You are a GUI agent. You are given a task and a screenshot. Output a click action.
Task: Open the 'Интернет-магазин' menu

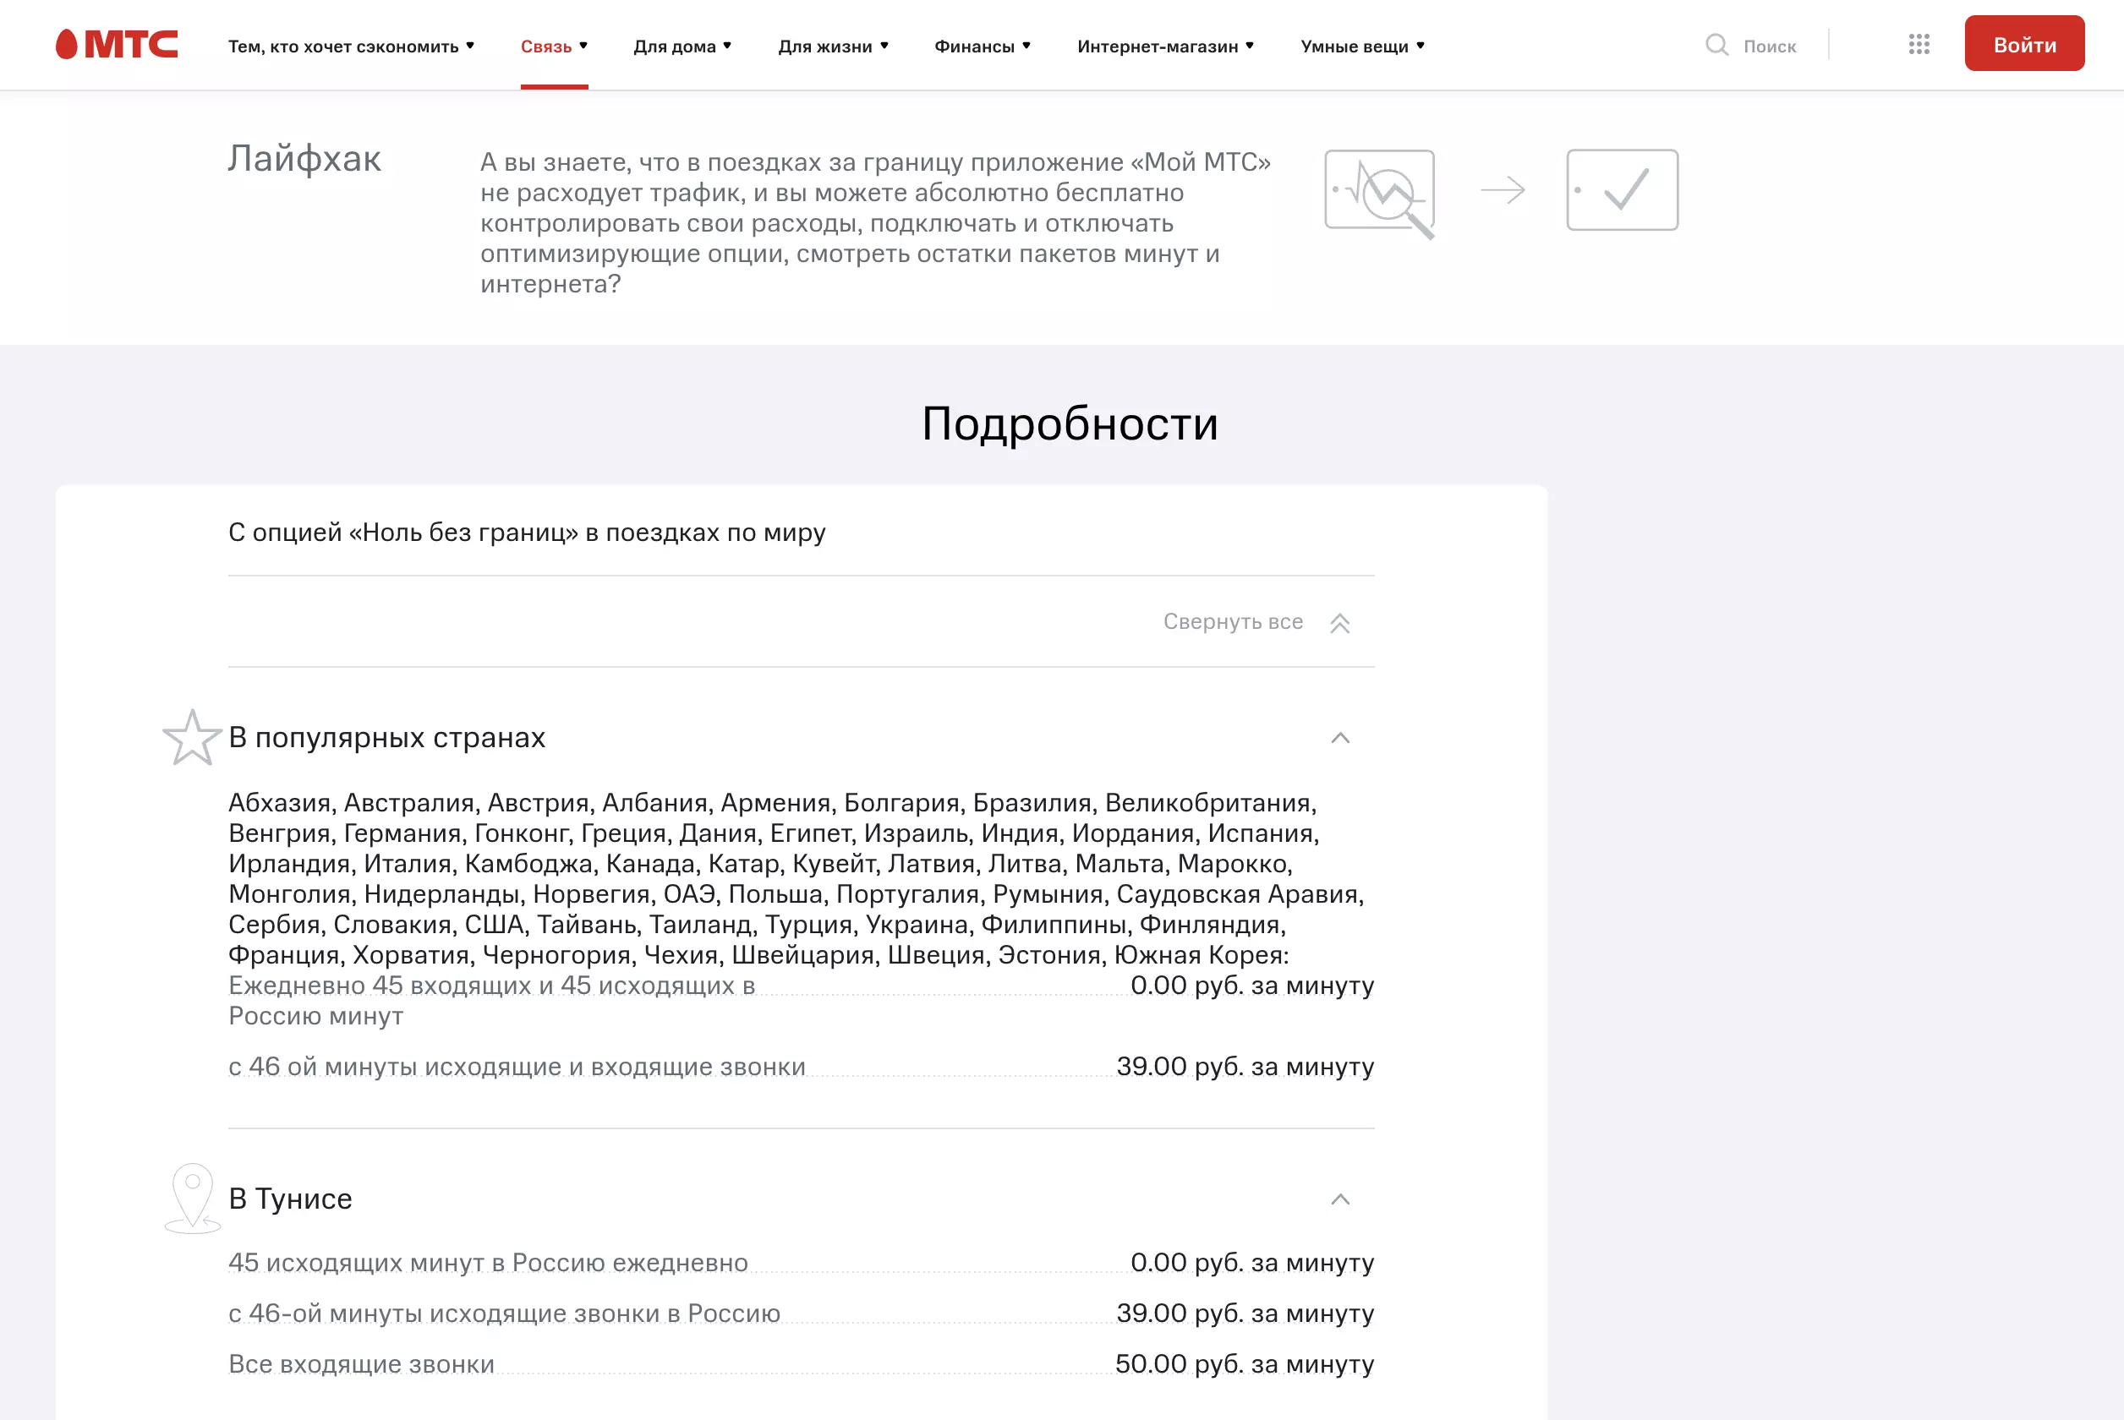tap(1166, 46)
